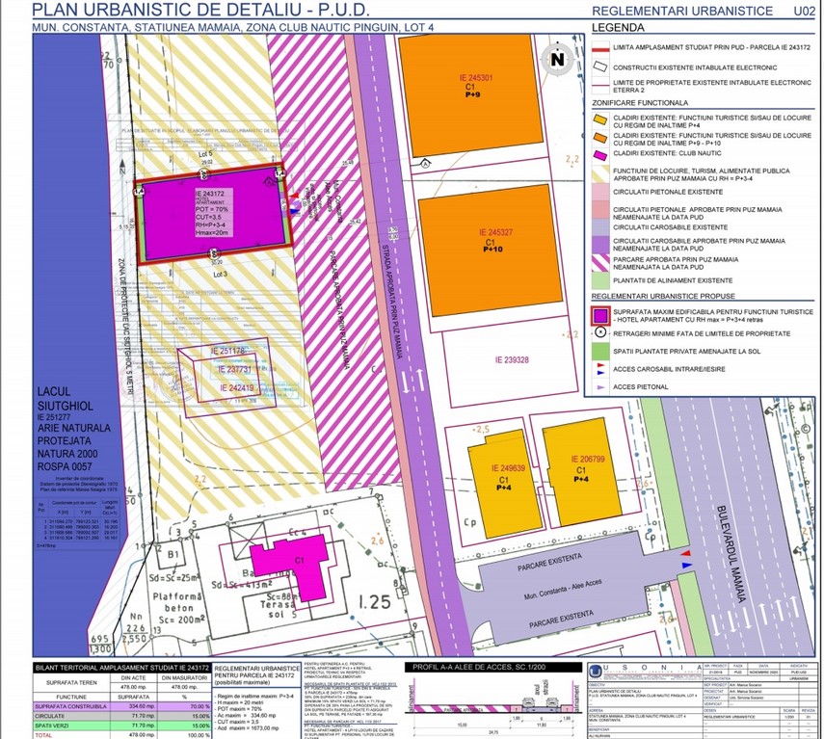The width and height of the screenshot is (824, 739).
Task: Click the PLAN URBANISTIC DE DETALIU - P.U.D. title
Action: (x=200, y=10)
